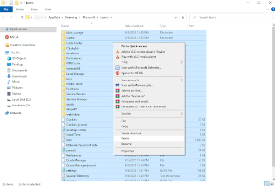Viewport: 275px width, 186px height.
Task: Select the QuotaManager-journal file
Action: (x=133, y=165)
